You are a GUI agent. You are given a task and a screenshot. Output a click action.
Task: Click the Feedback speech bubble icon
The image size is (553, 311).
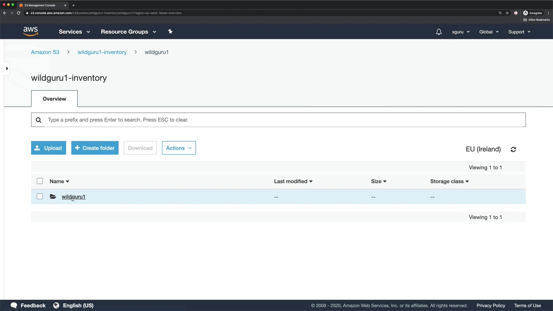pyautogui.click(x=14, y=305)
